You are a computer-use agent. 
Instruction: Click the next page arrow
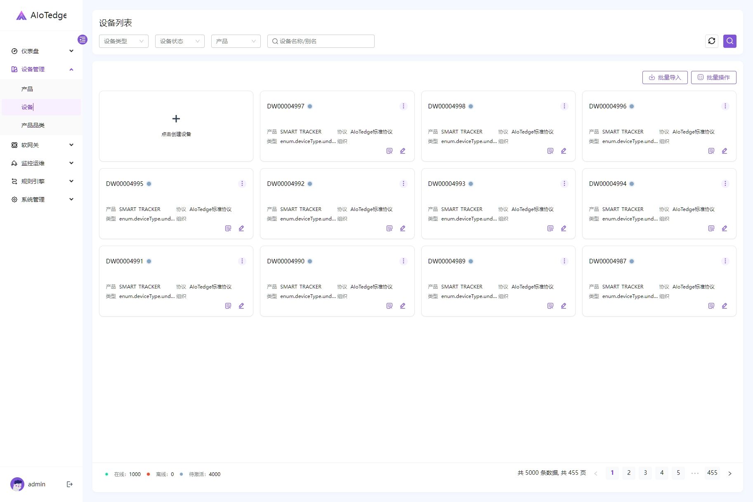point(730,473)
